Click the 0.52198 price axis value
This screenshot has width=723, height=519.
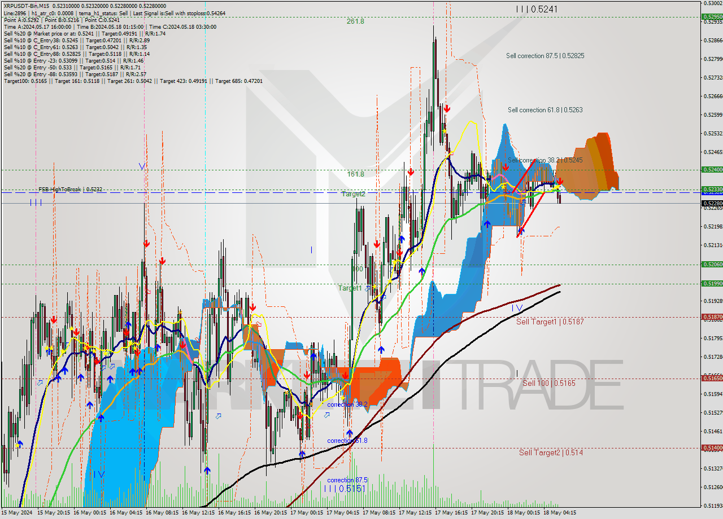713,226
